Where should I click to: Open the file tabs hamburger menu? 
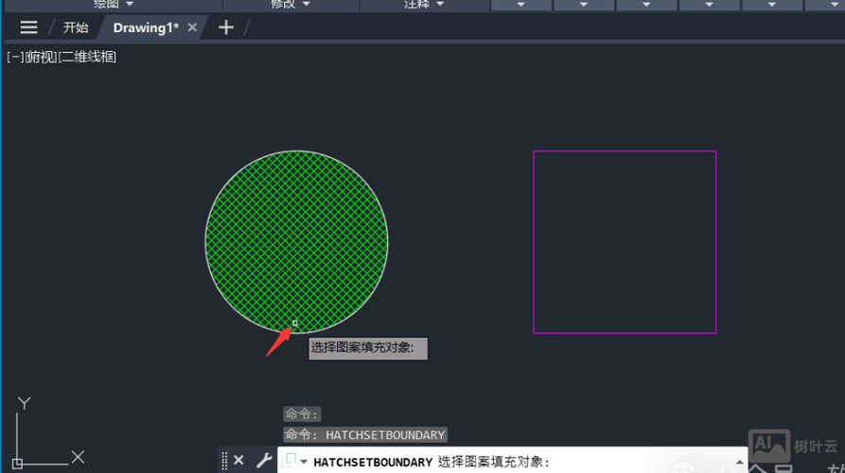[28, 27]
